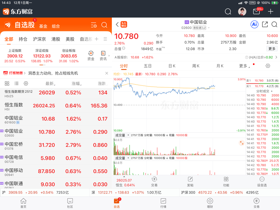The height and width of the screenshot is (210, 280).
Task: Open the H/A 比价 detail chevron
Action: [x=276, y=57]
